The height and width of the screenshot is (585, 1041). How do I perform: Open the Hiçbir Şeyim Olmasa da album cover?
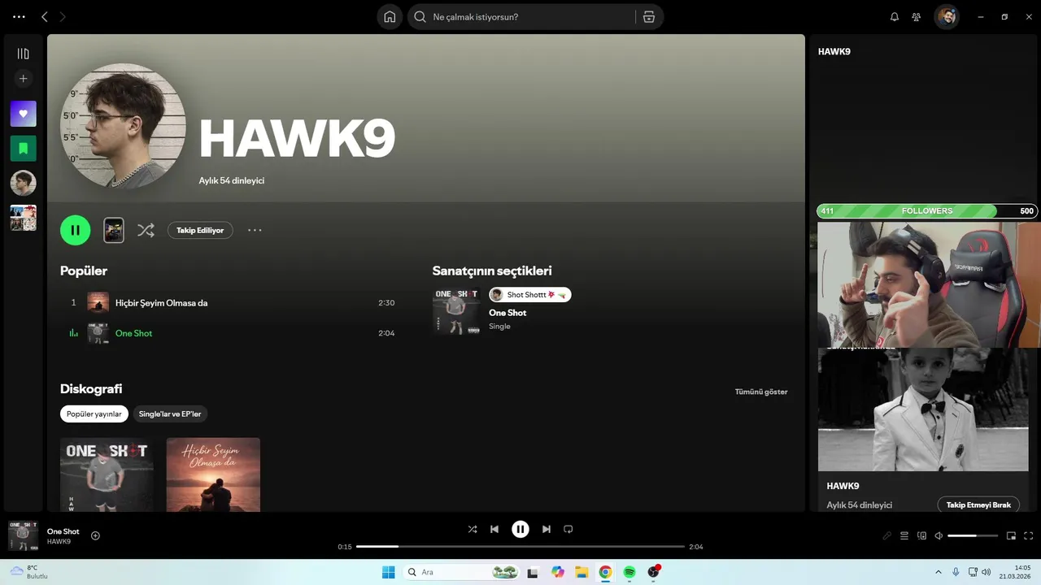pos(213,474)
